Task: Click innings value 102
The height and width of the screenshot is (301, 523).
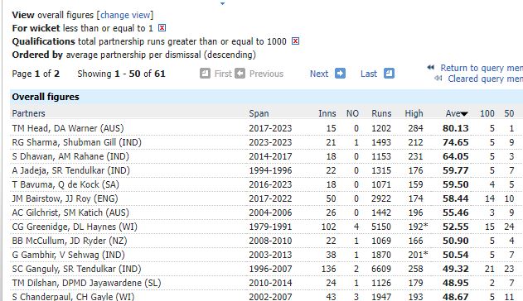Action: [328, 227]
